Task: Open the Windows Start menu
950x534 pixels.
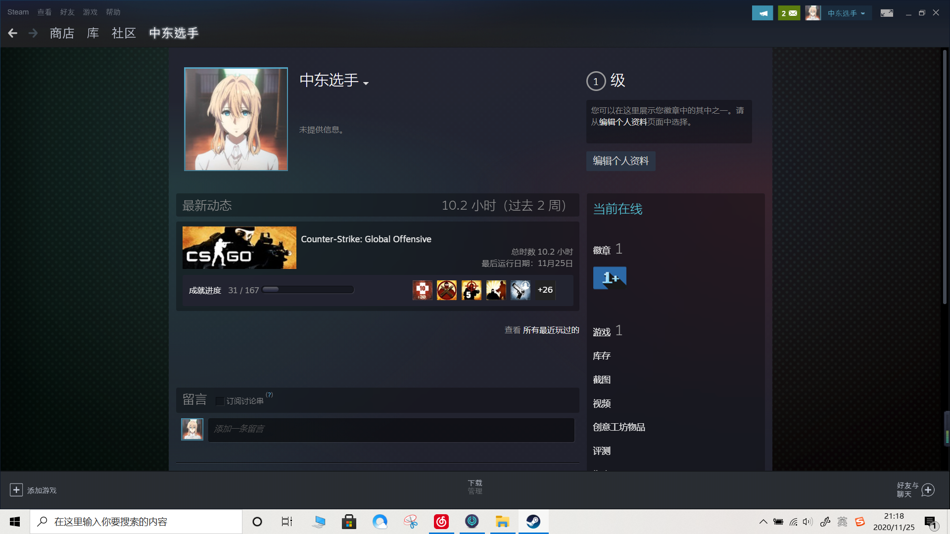Action: (15, 522)
